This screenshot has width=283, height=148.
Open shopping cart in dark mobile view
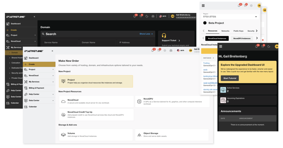coord(263,46)
